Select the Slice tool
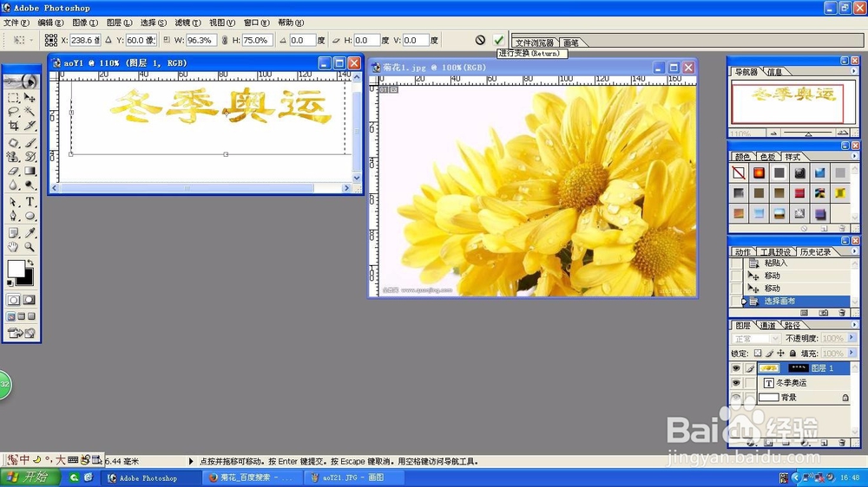 click(30, 126)
